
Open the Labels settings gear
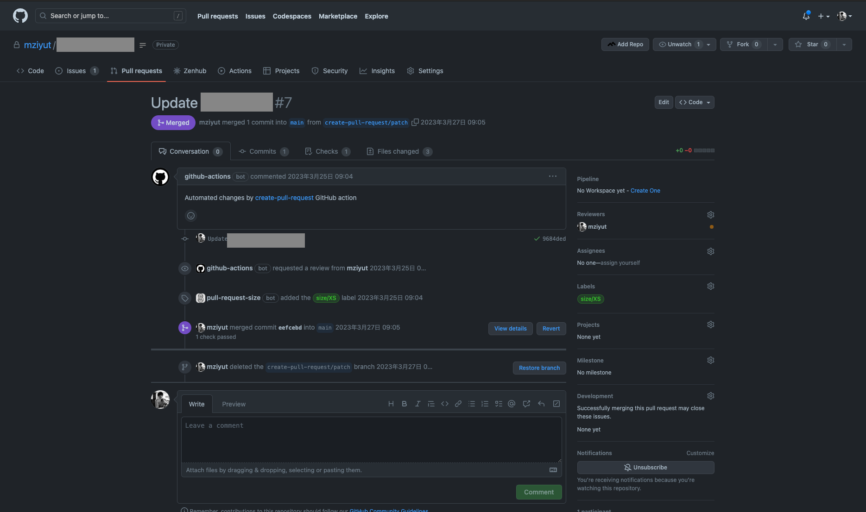pos(711,286)
